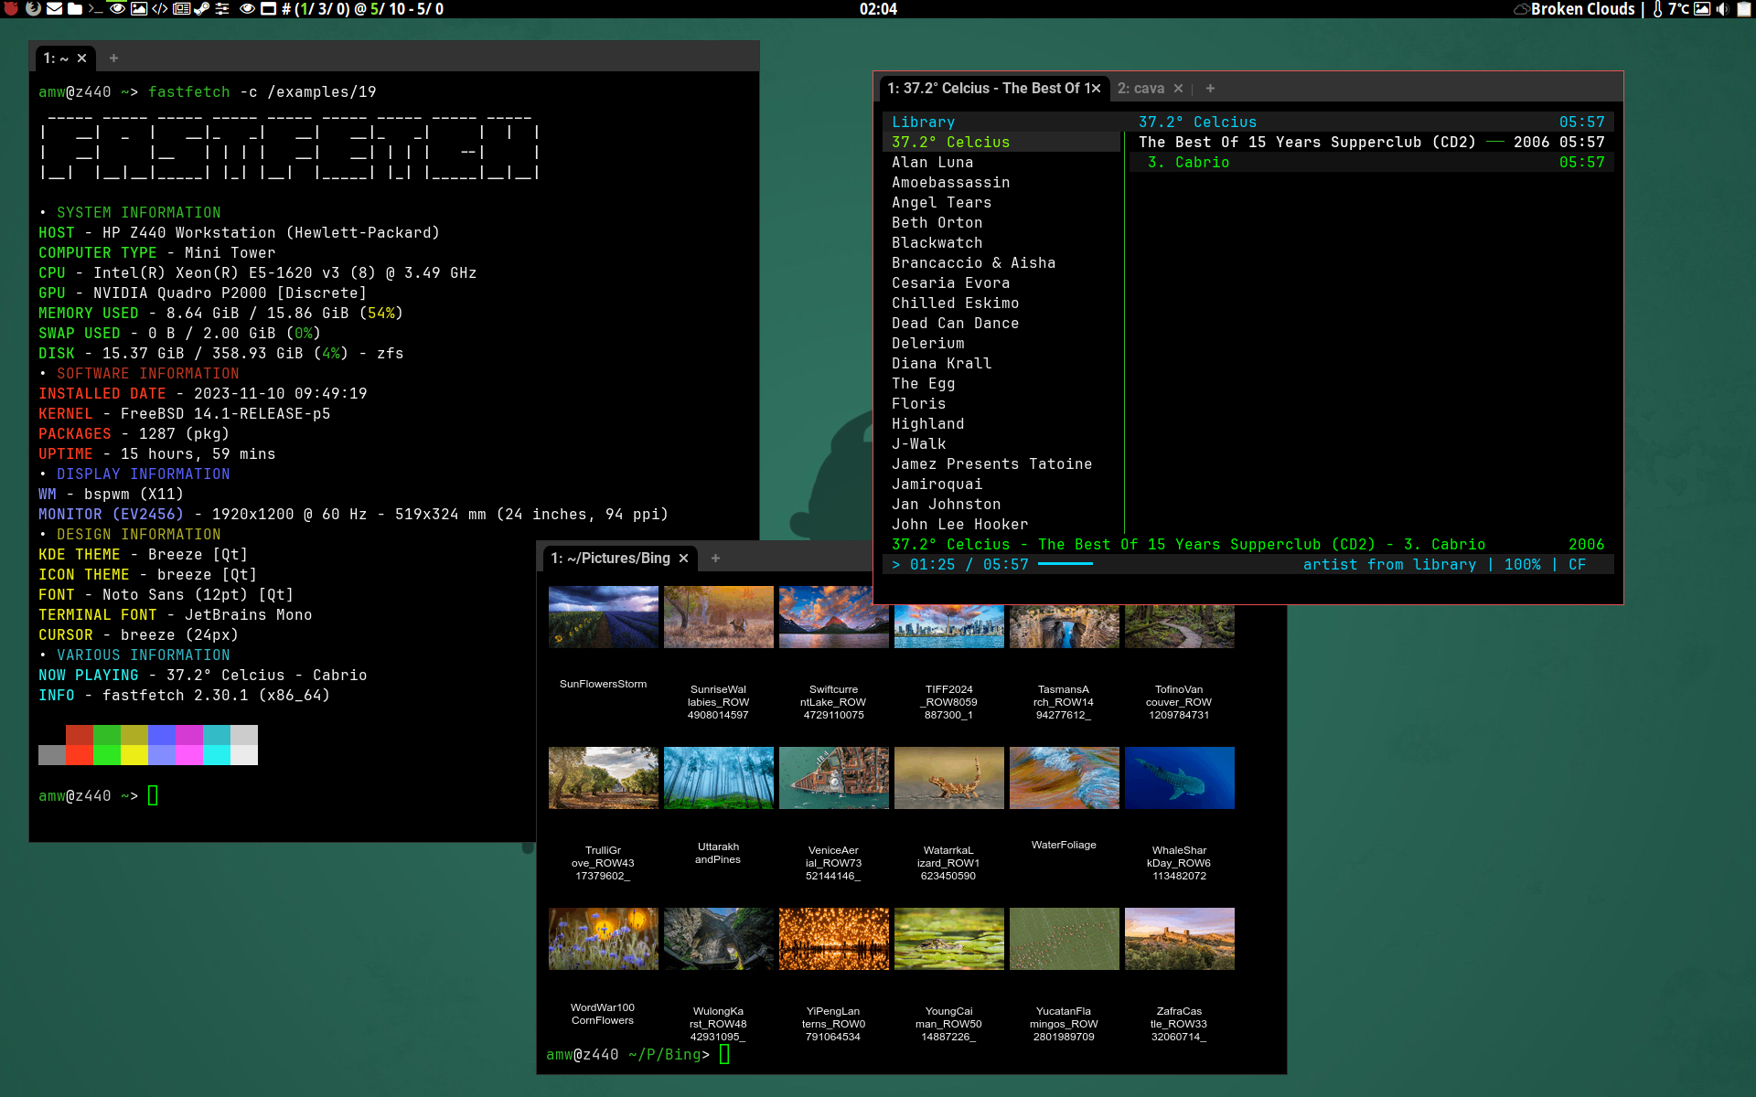Launch the terminal prompt icon

click(x=96, y=8)
